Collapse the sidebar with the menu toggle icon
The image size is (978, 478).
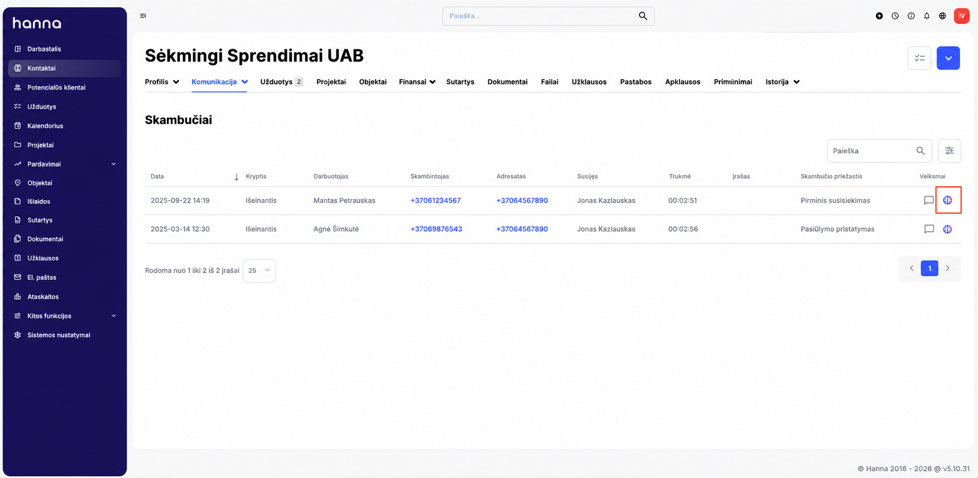tap(143, 16)
